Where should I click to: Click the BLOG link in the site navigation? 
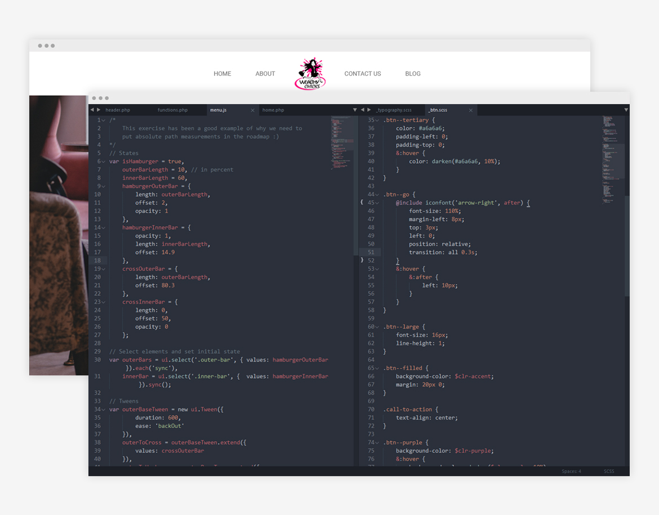click(413, 73)
